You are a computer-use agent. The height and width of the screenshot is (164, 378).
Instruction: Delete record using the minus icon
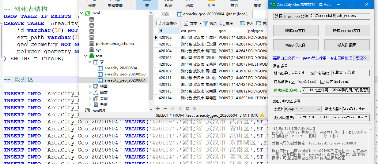[x=165, y=108]
